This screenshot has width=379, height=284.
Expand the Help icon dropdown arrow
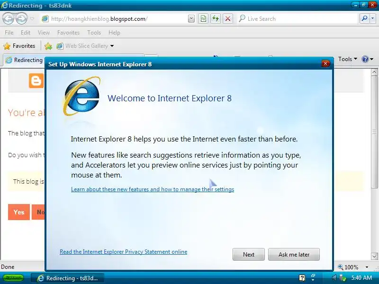[x=372, y=59]
